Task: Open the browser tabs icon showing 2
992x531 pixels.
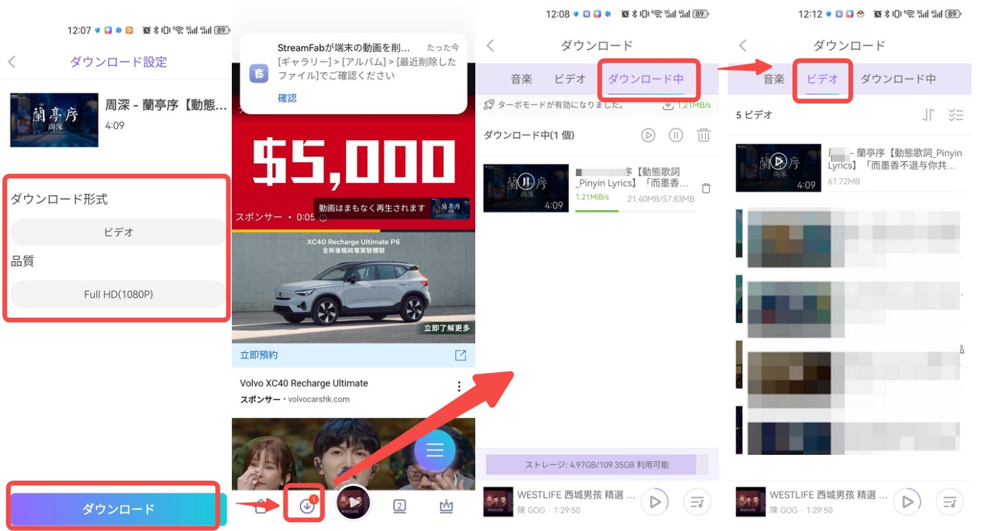Action: tap(400, 505)
